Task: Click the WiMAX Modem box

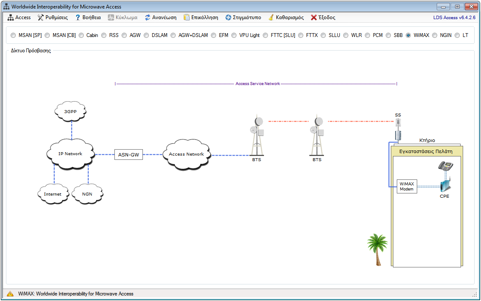Action: pyautogui.click(x=407, y=186)
